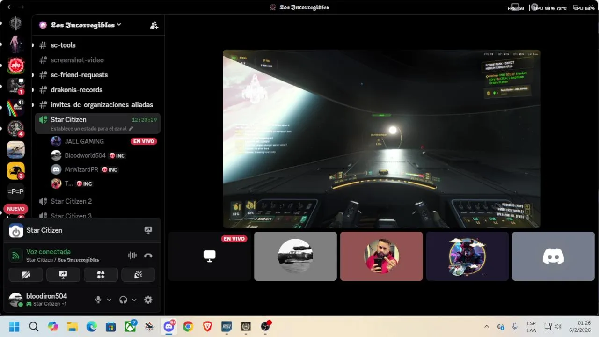Click the main Star Citizen stream video
Image resolution: width=599 pixels, height=337 pixels.
click(381, 139)
